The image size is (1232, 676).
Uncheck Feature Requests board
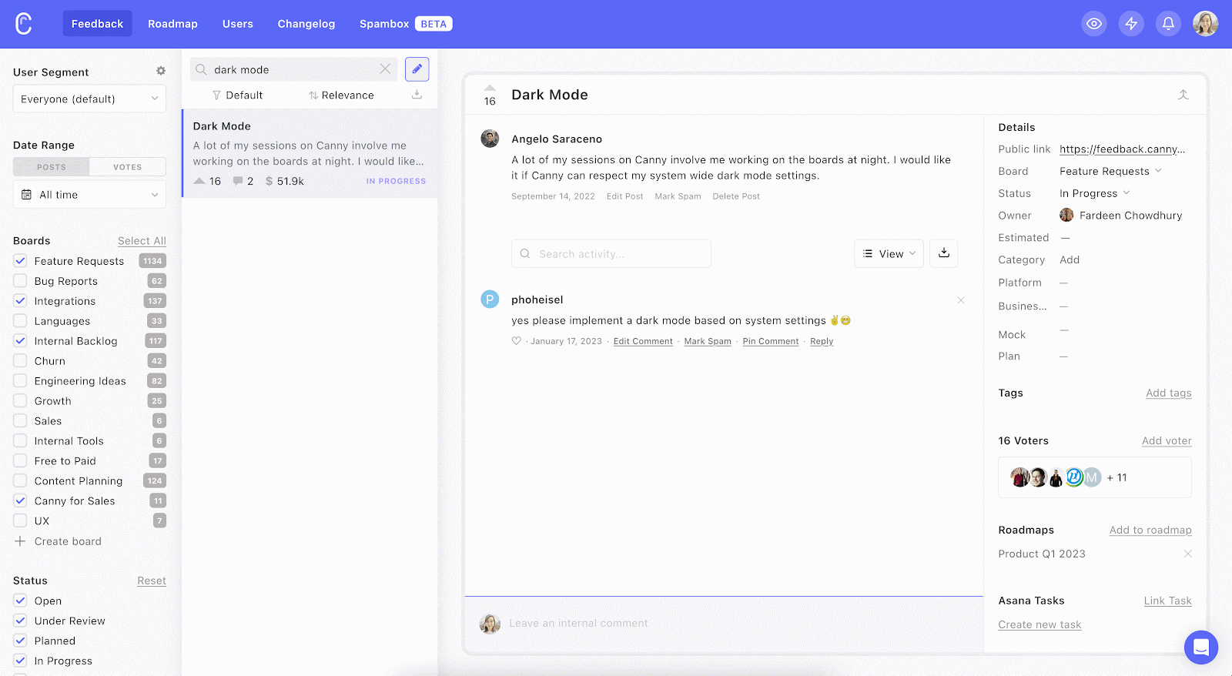[20, 261]
